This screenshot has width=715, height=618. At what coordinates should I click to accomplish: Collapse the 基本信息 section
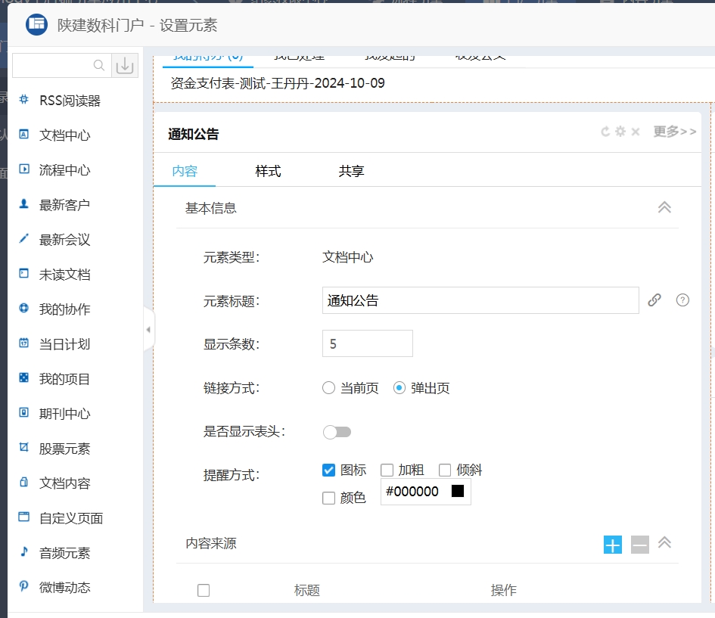coord(664,207)
